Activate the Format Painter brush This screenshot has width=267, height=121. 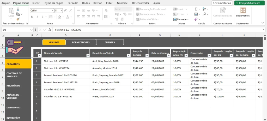pos(18,19)
